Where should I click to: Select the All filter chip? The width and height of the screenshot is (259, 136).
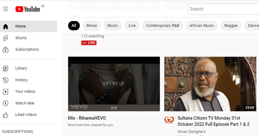pos(74,26)
